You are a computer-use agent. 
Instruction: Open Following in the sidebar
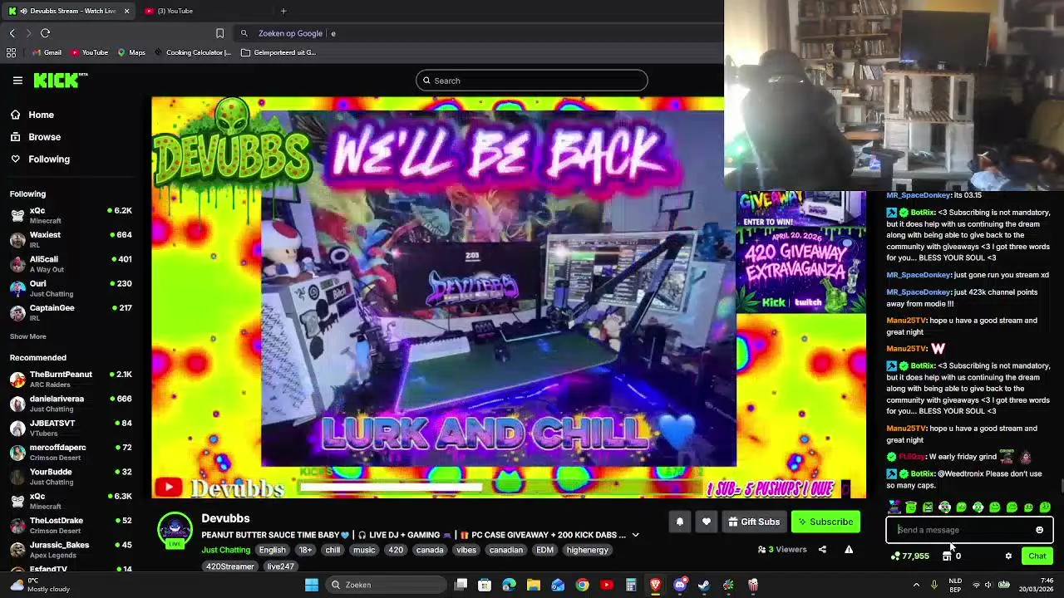40,159
